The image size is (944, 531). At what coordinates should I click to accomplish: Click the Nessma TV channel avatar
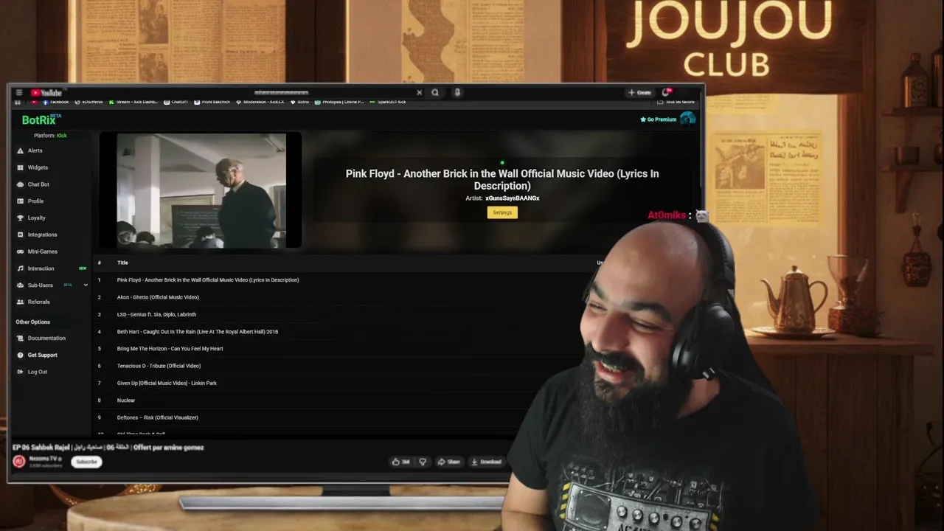pos(19,462)
